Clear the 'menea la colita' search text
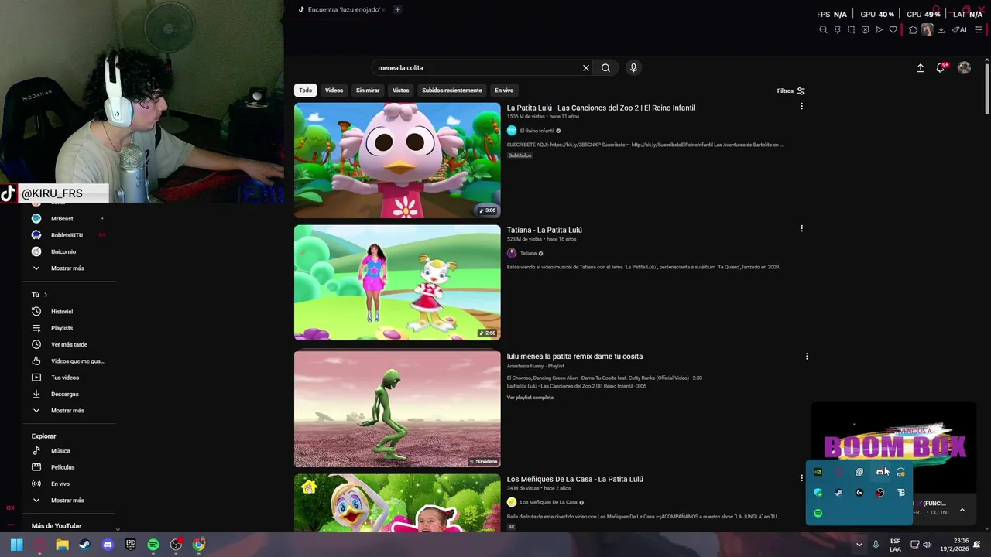Image resolution: width=991 pixels, height=557 pixels. (x=586, y=68)
